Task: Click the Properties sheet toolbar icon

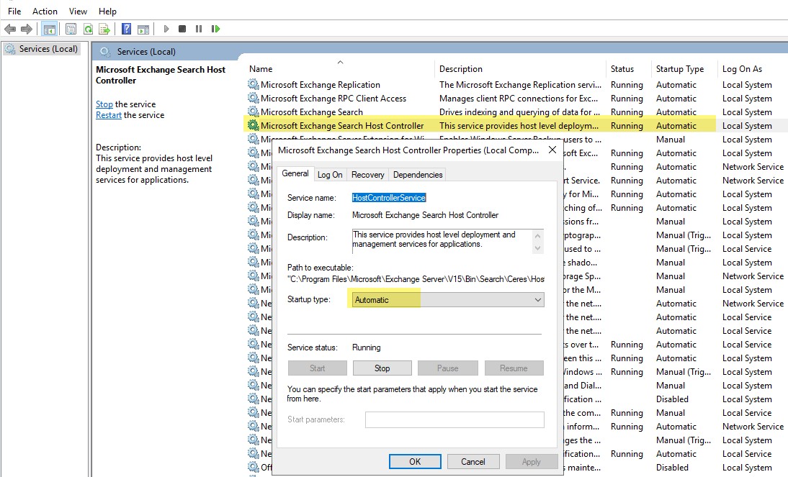Action: 71,29
